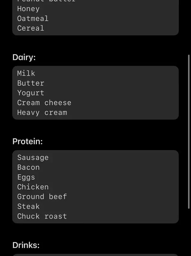Select Milk in the Dairy list
191x256 pixels.
(26, 73)
